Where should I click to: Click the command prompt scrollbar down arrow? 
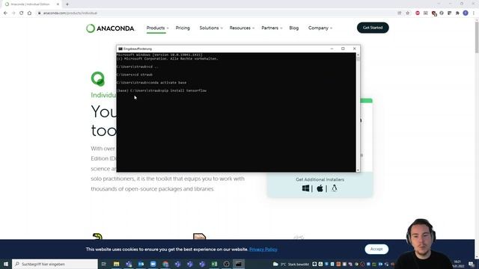point(358,170)
